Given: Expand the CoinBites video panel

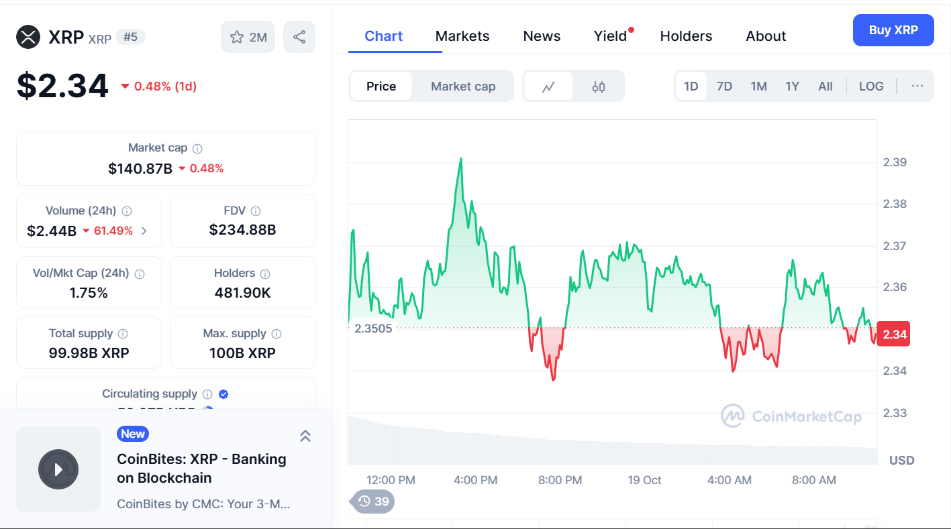Looking at the screenshot, I should [305, 436].
